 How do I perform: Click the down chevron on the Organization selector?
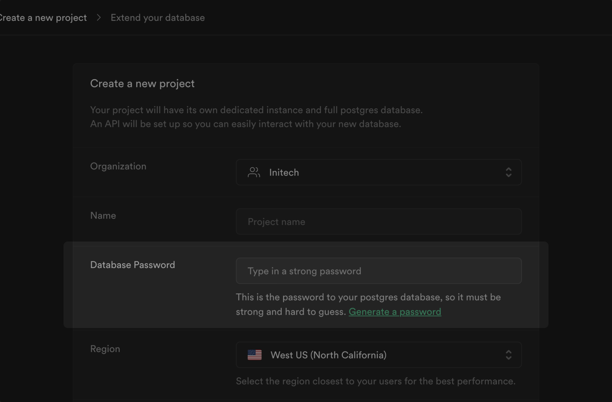click(509, 176)
